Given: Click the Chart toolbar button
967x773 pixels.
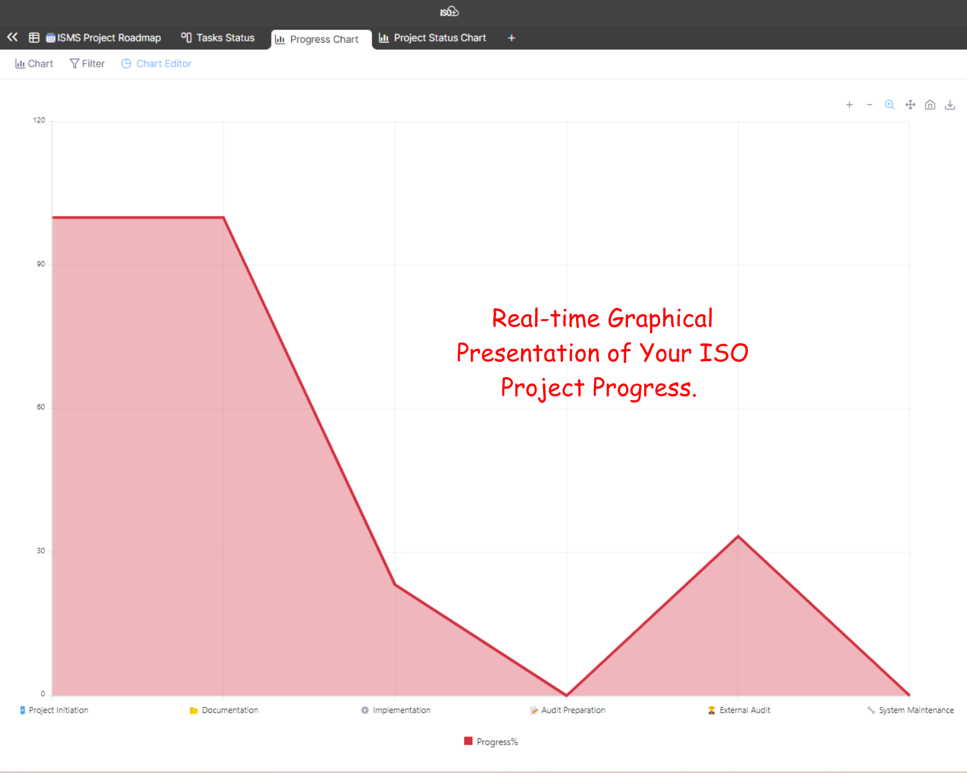Looking at the screenshot, I should [x=34, y=64].
